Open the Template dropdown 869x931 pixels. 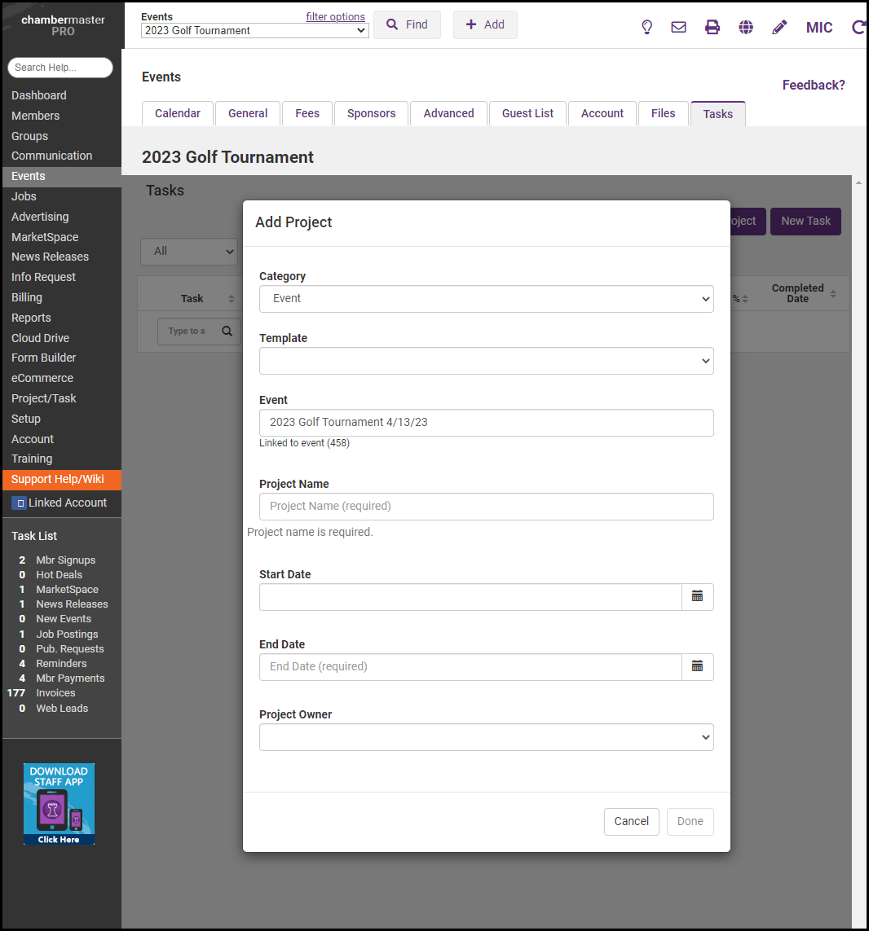tap(486, 361)
